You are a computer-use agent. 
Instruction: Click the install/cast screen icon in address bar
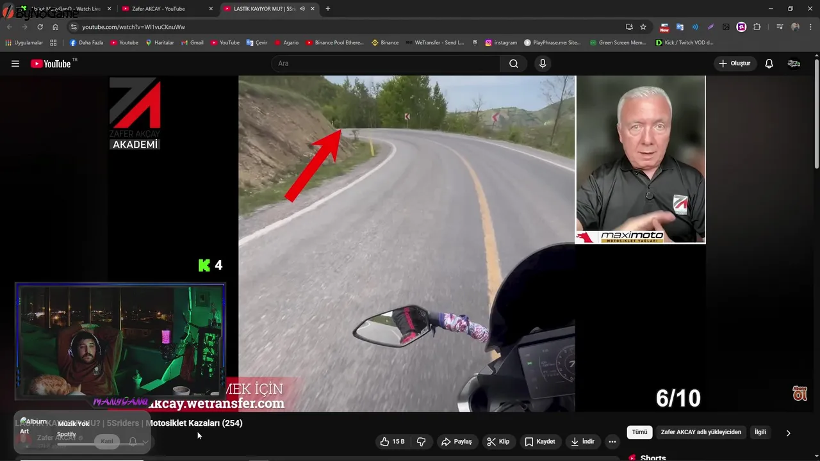coord(629,27)
